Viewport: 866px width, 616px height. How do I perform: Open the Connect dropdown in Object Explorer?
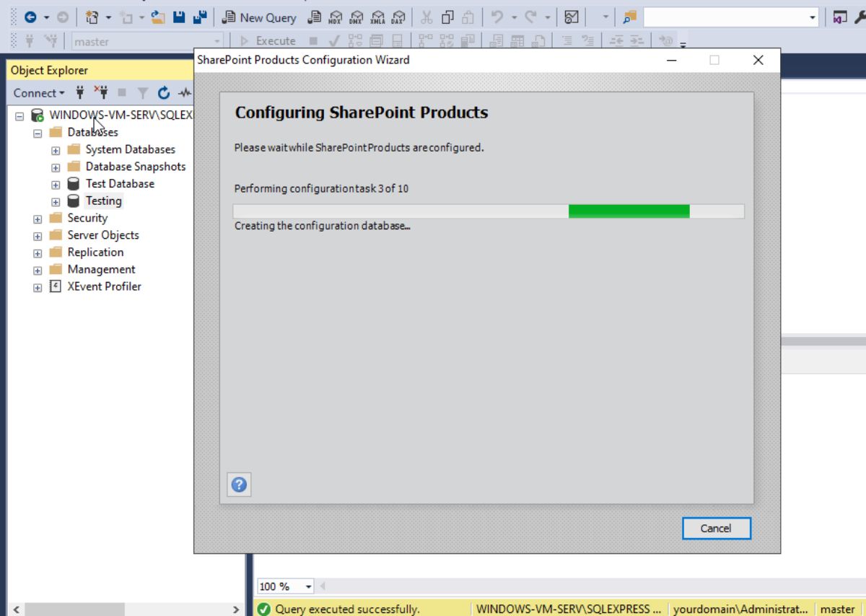click(39, 92)
